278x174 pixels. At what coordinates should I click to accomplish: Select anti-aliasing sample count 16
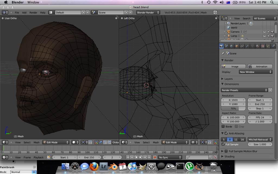point(242,139)
